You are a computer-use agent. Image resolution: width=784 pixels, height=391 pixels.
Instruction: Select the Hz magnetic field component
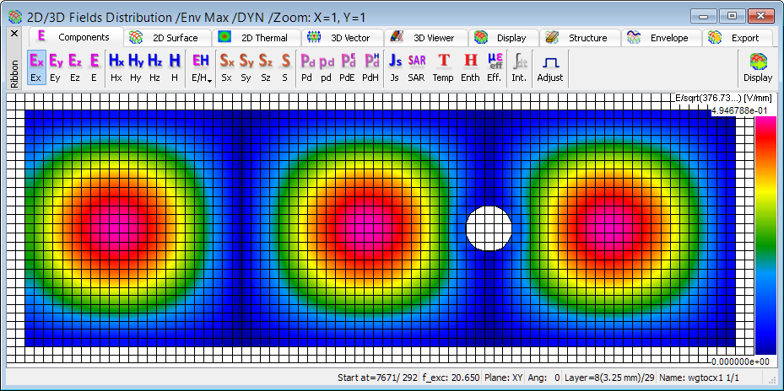click(154, 67)
